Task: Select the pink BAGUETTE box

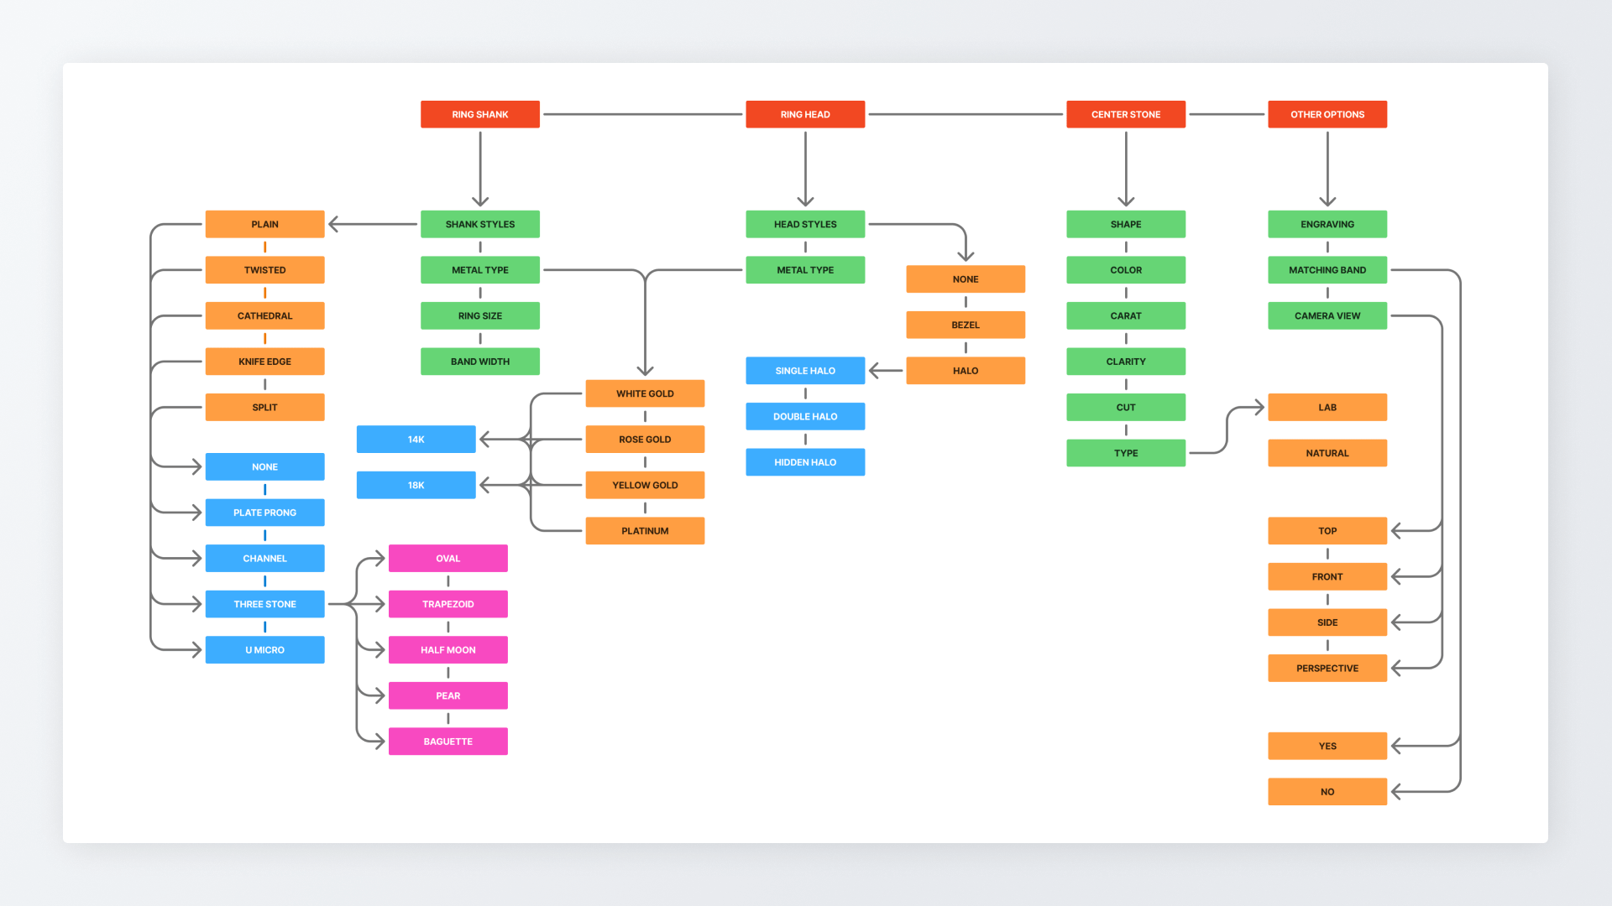Action: tap(447, 742)
